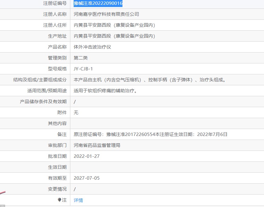Click the remark text starting 原注册证编号
The height and width of the screenshot is (207, 264).
pyautogui.click(x=151, y=134)
